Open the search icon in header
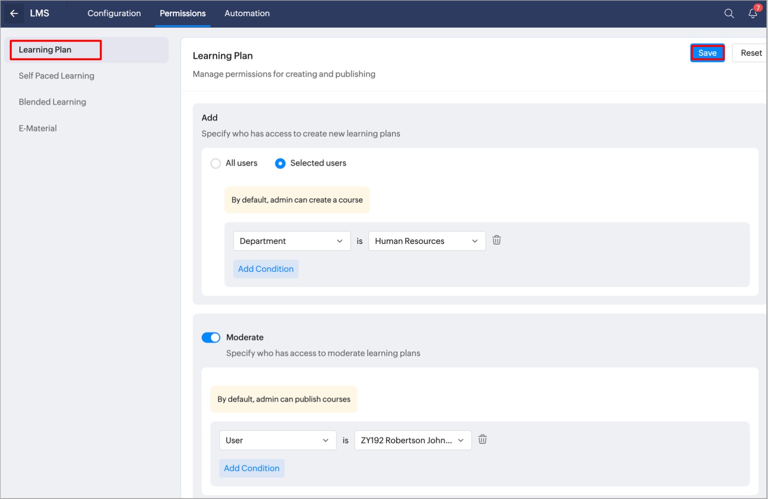This screenshot has height=499, width=784. (729, 14)
